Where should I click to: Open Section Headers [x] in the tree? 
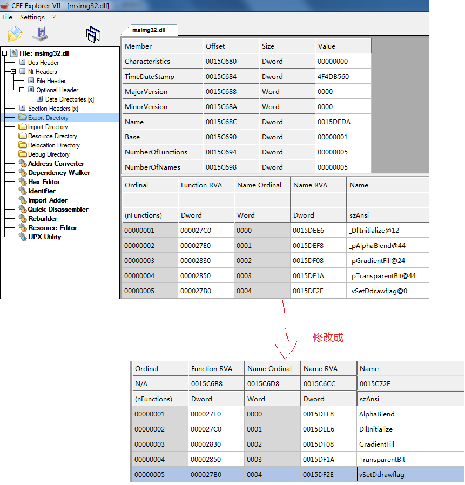(x=53, y=108)
